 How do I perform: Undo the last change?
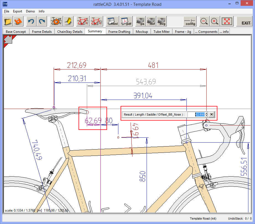pyautogui.click(x=31, y=21)
